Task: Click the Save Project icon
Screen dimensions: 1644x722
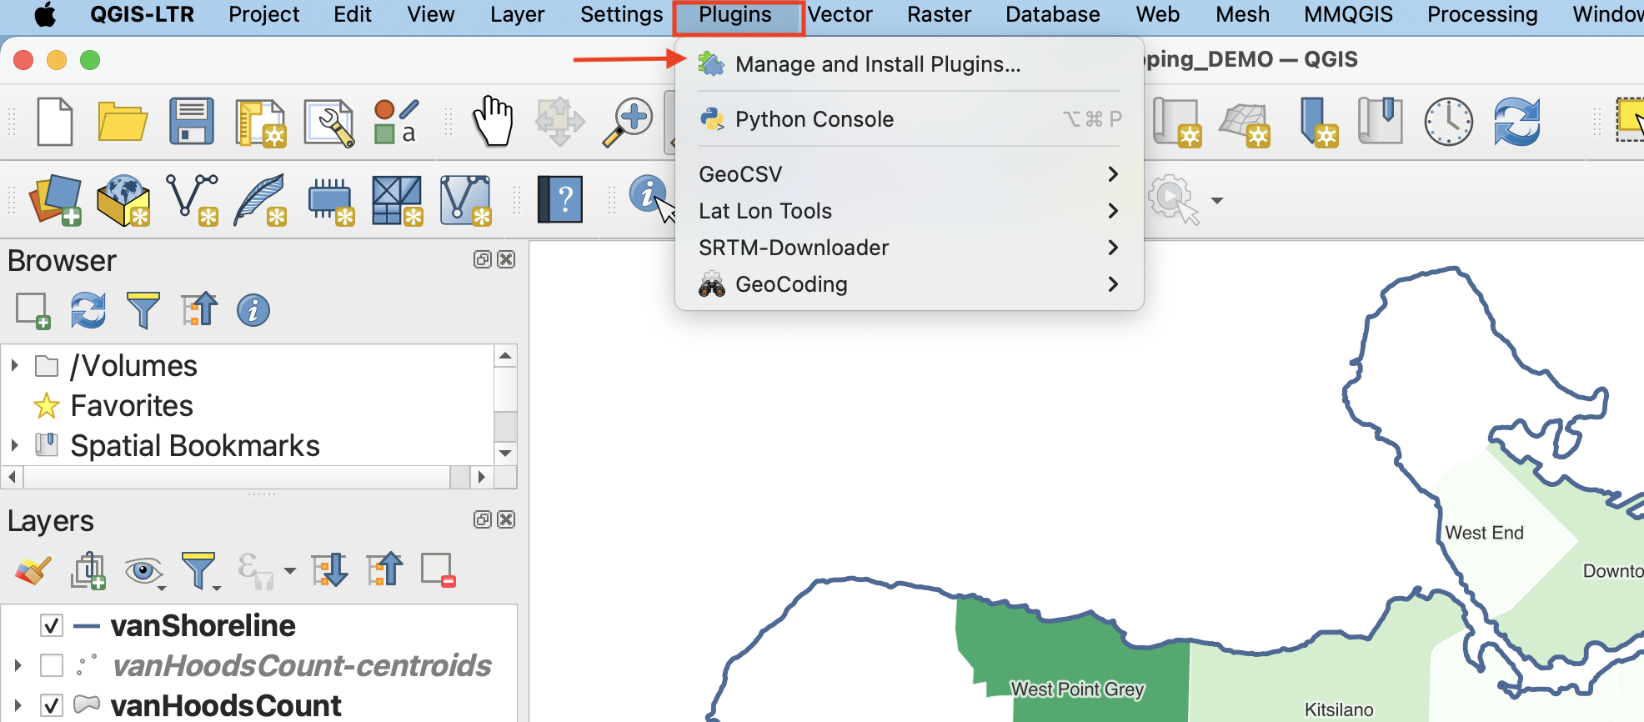Action: pos(191,122)
